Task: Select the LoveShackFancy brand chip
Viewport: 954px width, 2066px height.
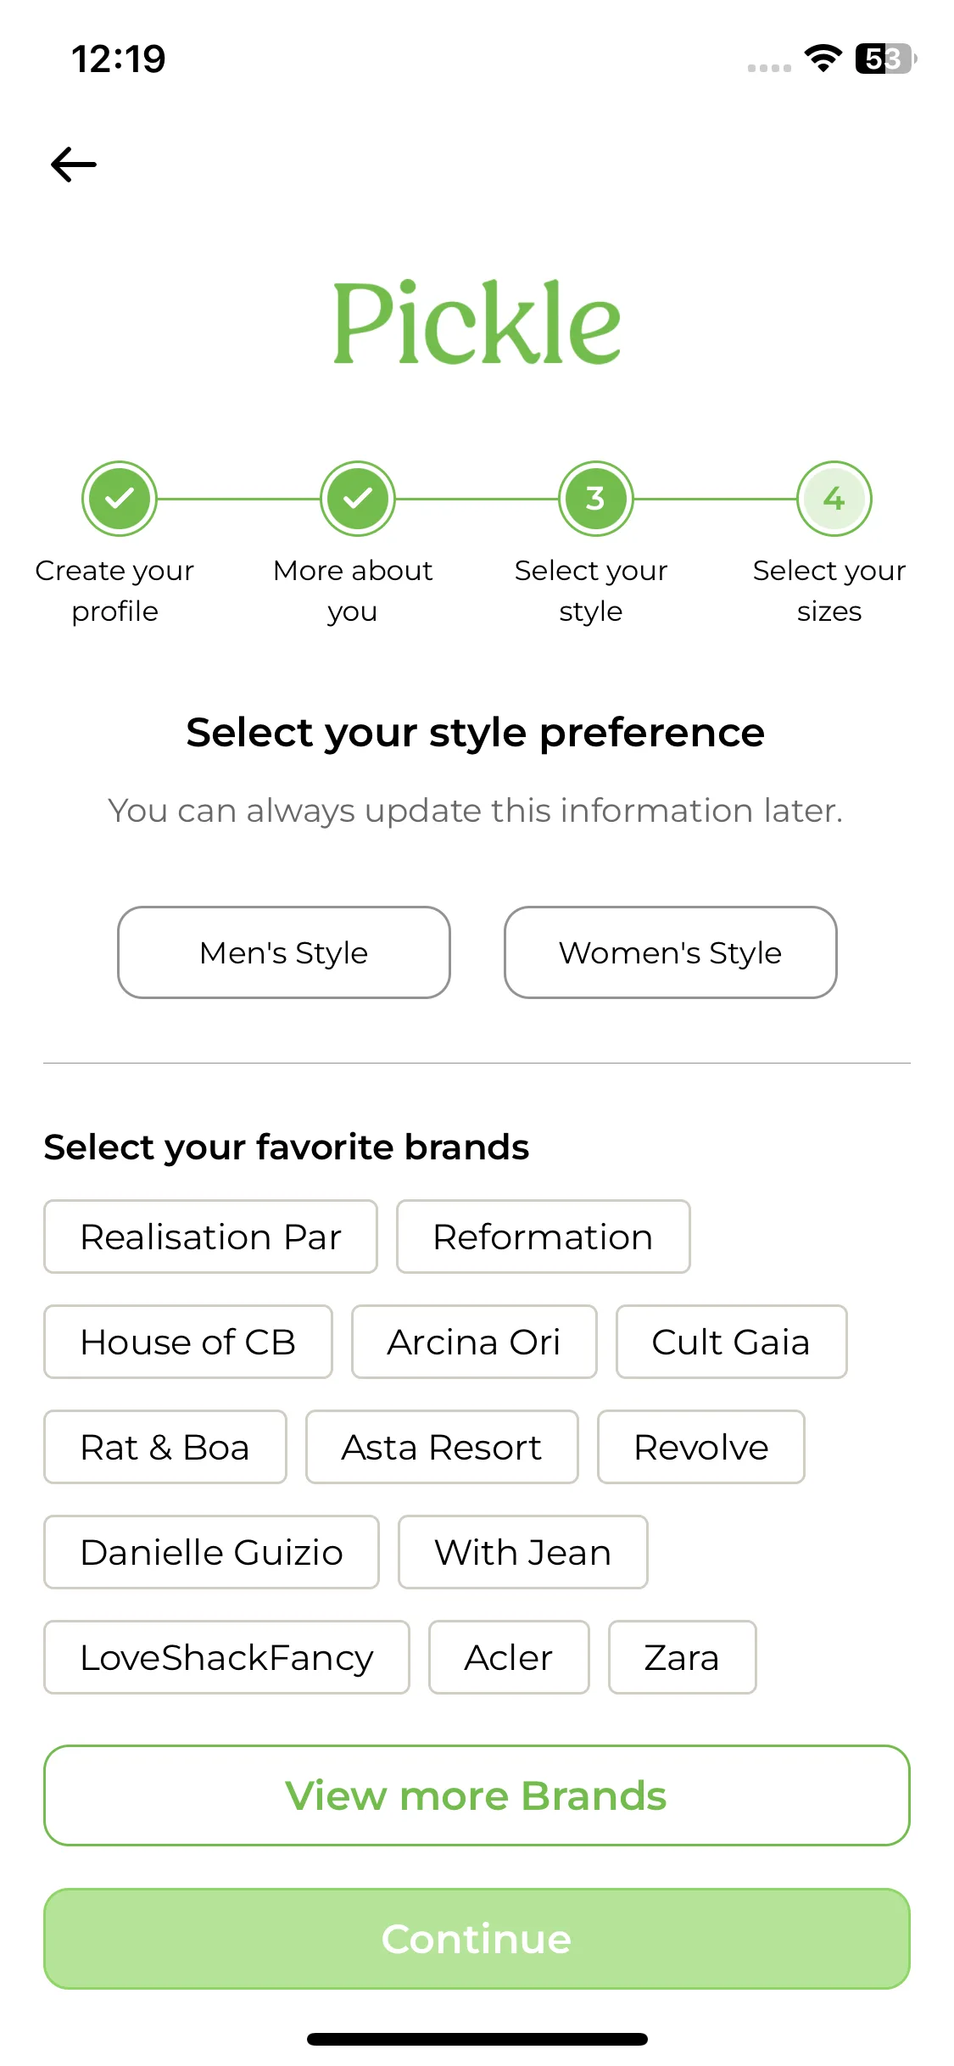Action: tap(226, 1657)
